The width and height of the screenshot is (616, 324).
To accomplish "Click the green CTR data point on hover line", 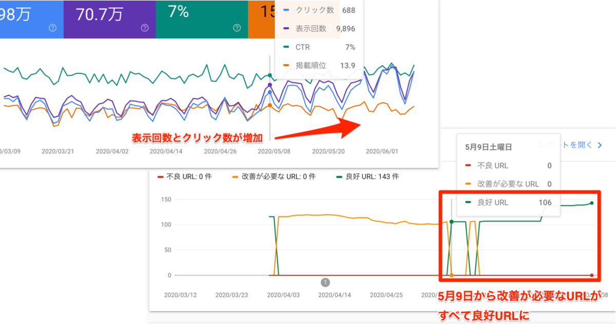I will [271, 75].
